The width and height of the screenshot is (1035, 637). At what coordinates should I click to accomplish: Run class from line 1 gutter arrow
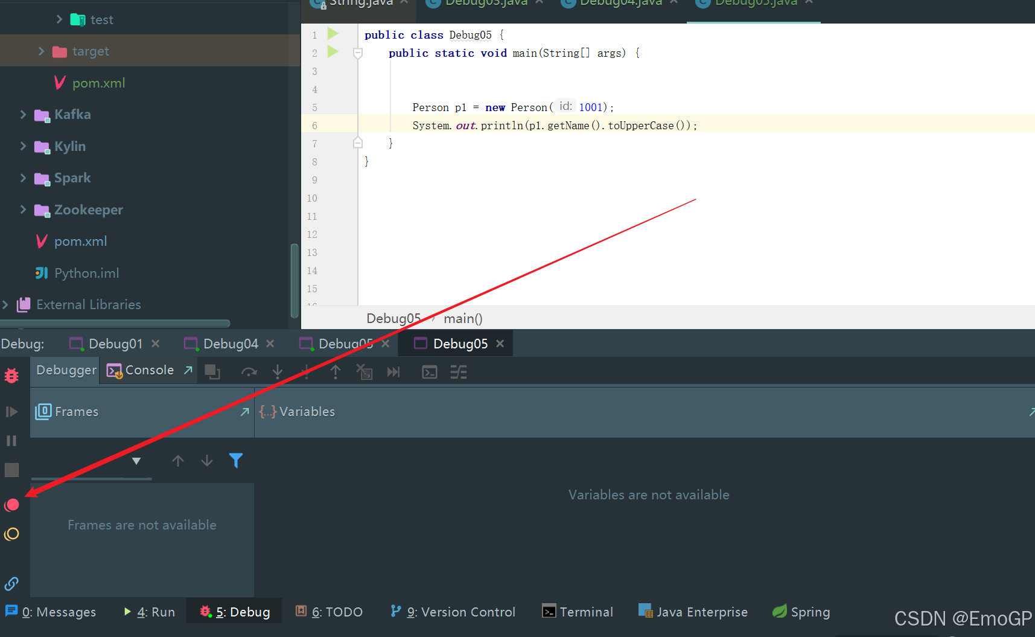[333, 34]
